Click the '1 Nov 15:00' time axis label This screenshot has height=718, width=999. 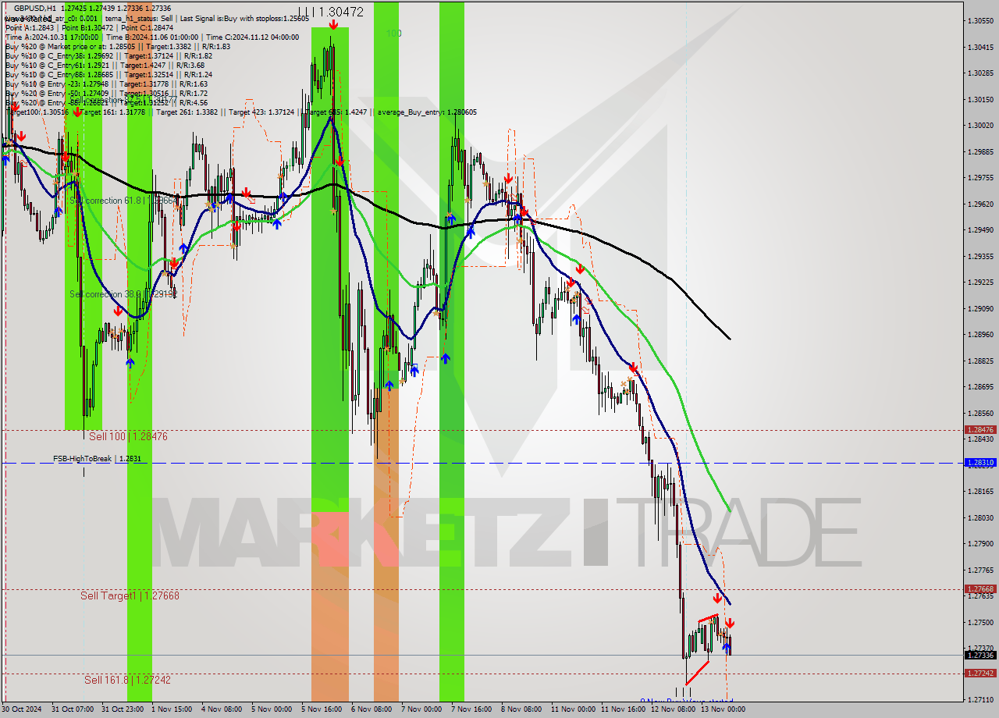[172, 709]
